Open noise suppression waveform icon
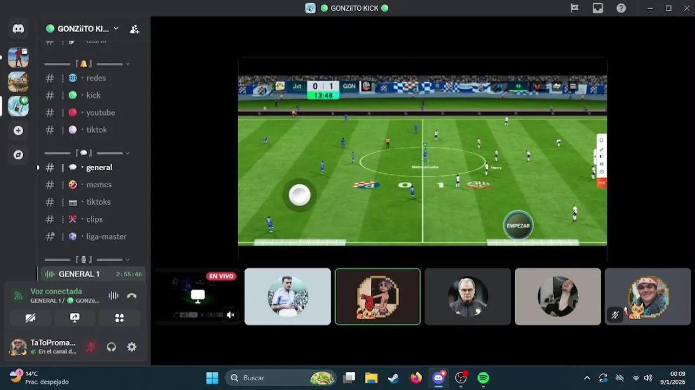This screenshot has height=390, width=695. [x=113, y=296]
